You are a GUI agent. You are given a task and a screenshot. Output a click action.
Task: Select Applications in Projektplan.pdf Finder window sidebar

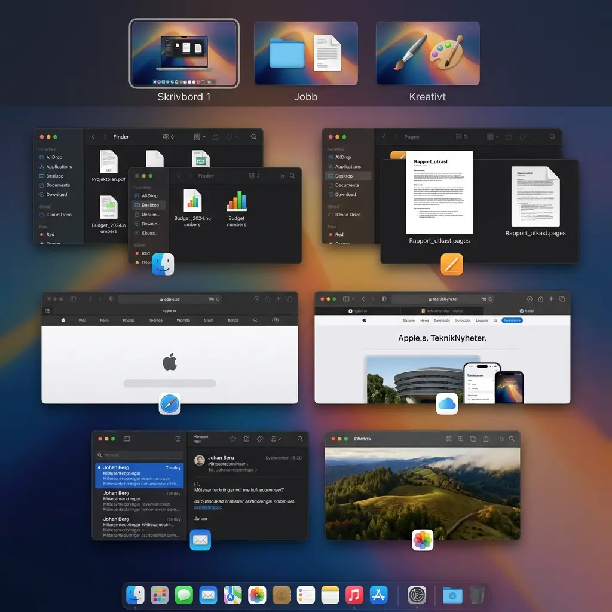point(59,167)
